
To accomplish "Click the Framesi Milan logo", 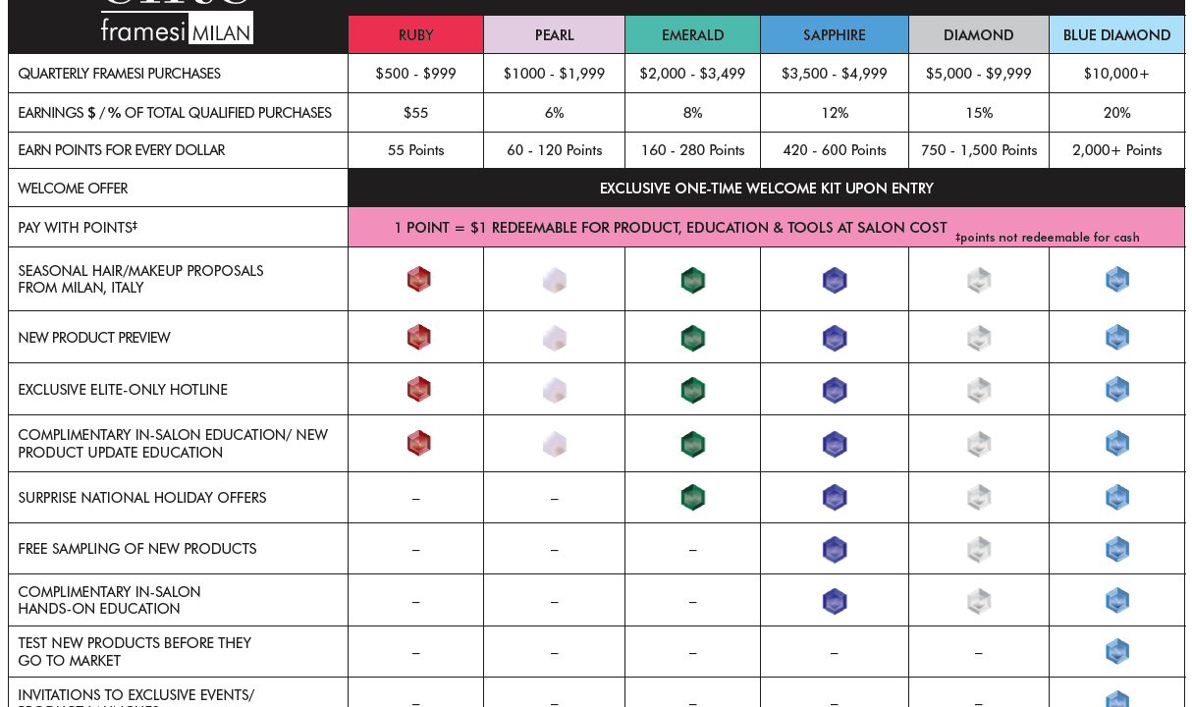I will pos(177,27).
